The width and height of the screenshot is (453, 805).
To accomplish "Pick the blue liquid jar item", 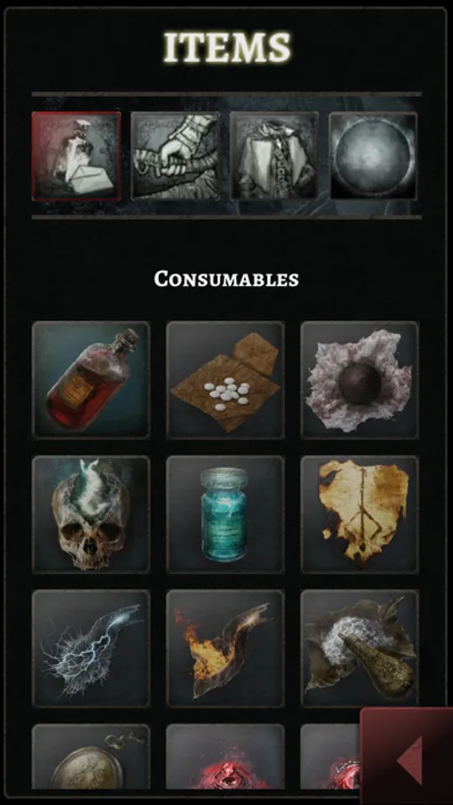I will (225, 514).
